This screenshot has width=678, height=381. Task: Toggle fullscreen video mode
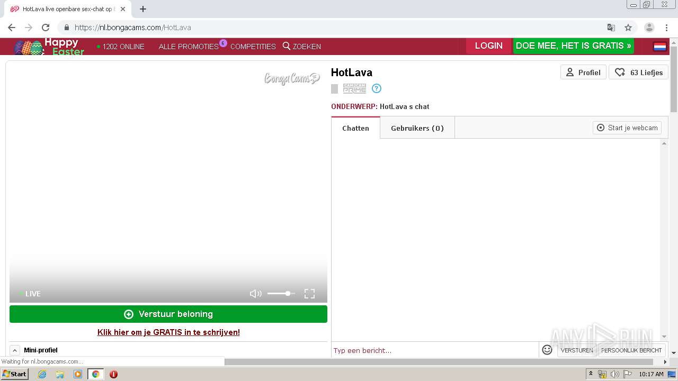tap(310, 294)
